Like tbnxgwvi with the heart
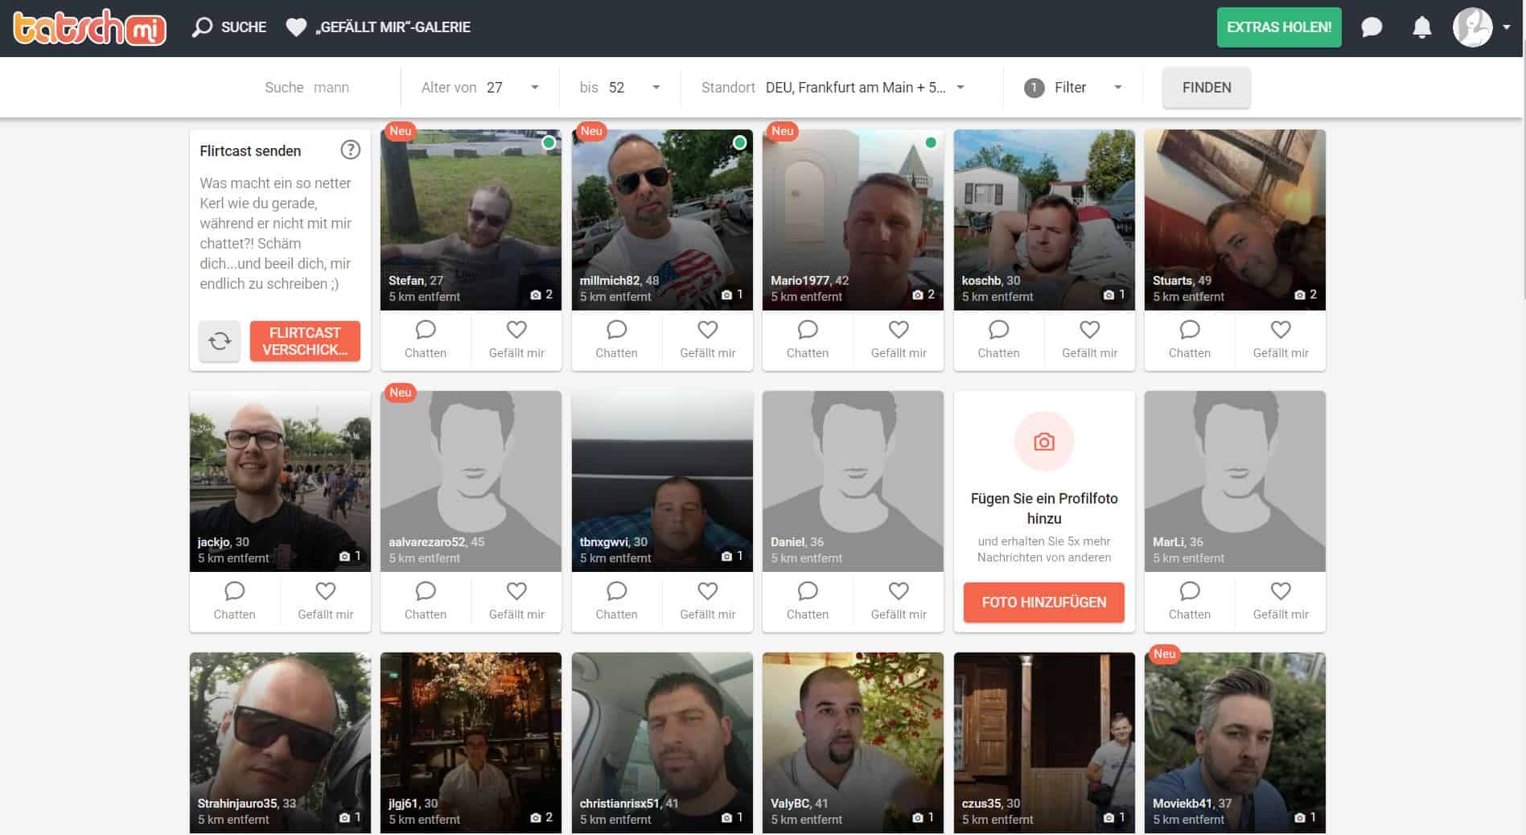 pos(708,602)
